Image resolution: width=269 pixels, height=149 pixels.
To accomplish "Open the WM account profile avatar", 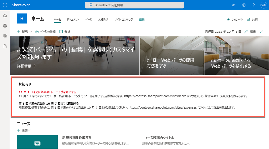I will pos(264,5).
